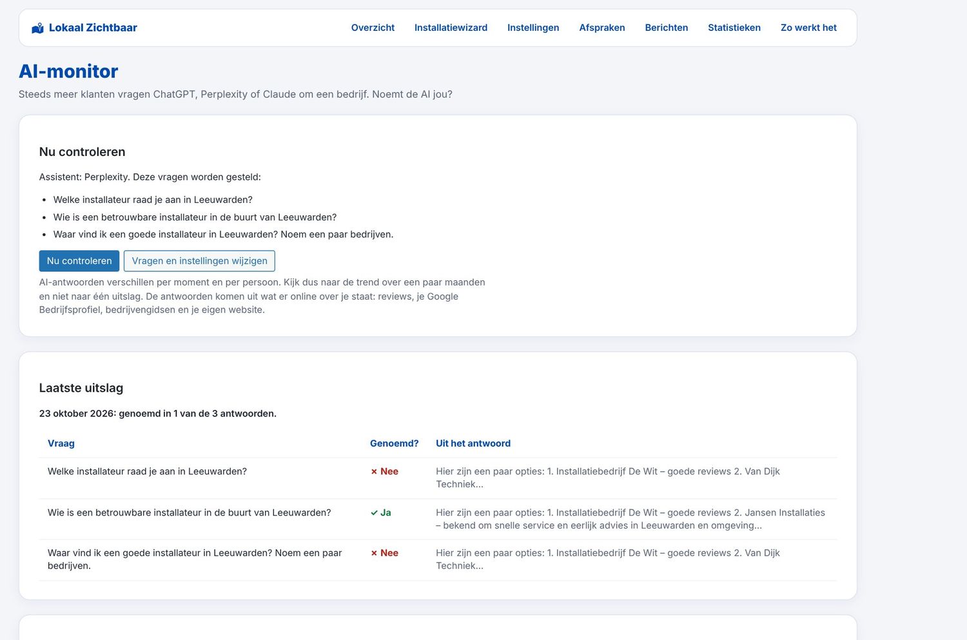
Task: Click the bullet 'Welke installateur raad je aan in Leeuwarden?'
Action: (153, 200)
